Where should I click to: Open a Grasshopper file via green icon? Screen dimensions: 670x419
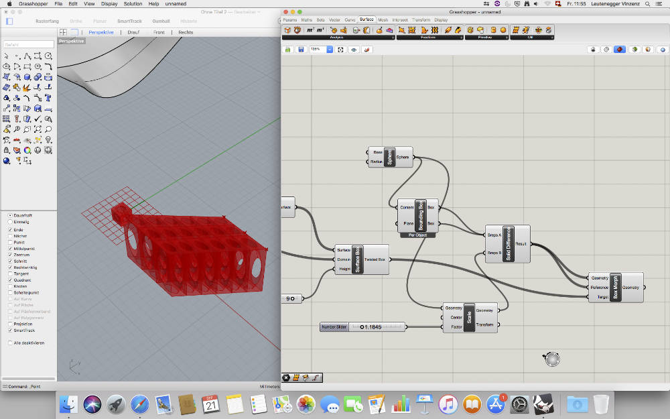[287, 50]
